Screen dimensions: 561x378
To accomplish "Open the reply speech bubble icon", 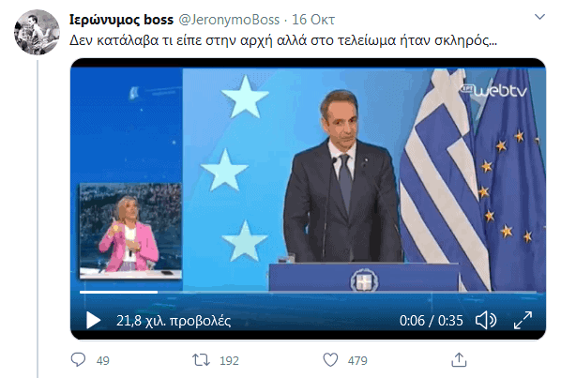I will click(79, 360).
